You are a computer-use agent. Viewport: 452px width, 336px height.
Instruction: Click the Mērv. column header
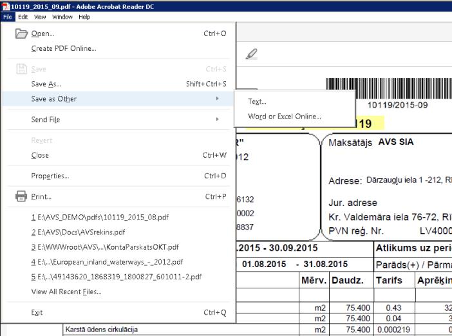pyautogui.click(x=314, y=281)
